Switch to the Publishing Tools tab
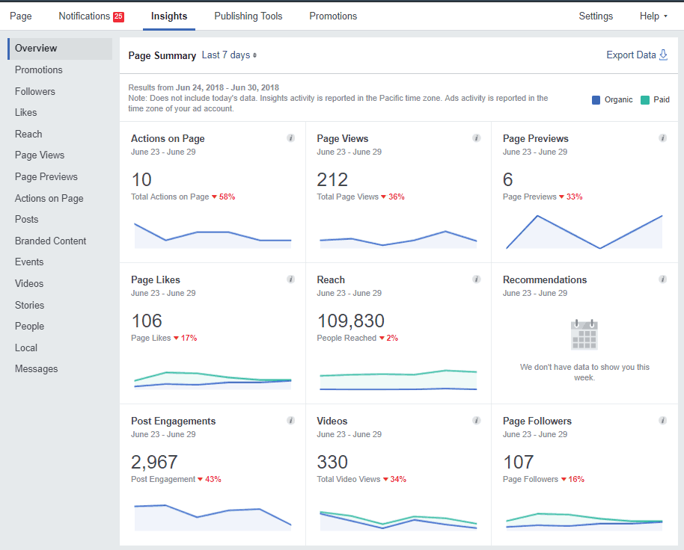Viewport: 684px width, 550px height. pos(248,16)
